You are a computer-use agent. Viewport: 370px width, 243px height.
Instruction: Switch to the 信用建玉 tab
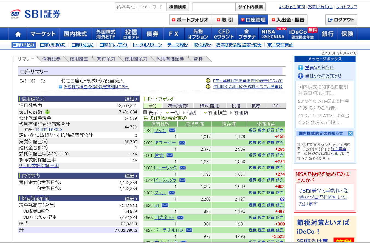pos(79,59)
